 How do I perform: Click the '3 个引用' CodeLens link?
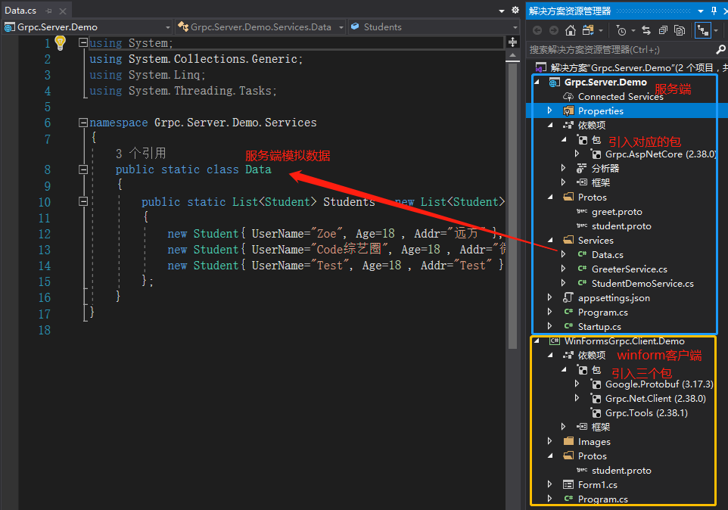click(141, 153)
